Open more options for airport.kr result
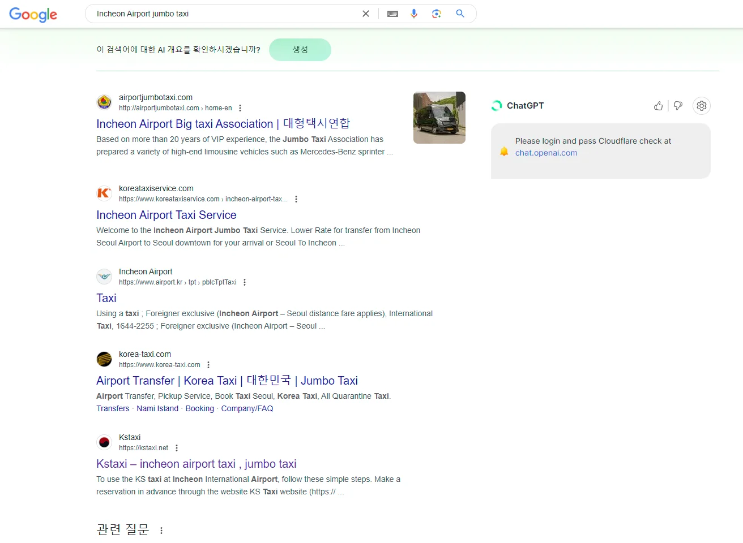This screenshot has width=743, height=543. tap(245, 282)
